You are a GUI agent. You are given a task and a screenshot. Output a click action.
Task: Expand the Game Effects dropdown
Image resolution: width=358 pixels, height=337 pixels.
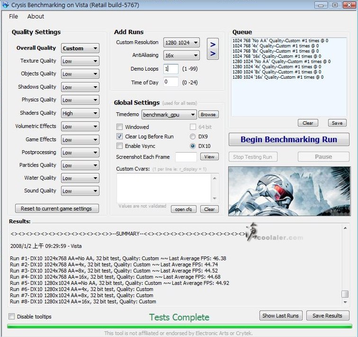click(x=80, y=140)
